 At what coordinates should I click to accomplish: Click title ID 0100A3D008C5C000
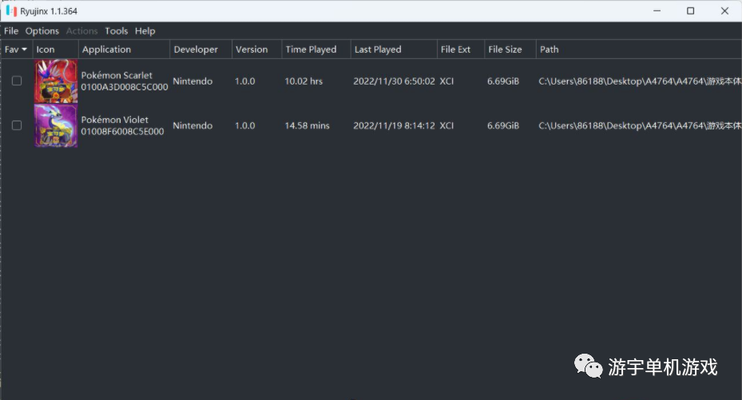tap(125, 87)
